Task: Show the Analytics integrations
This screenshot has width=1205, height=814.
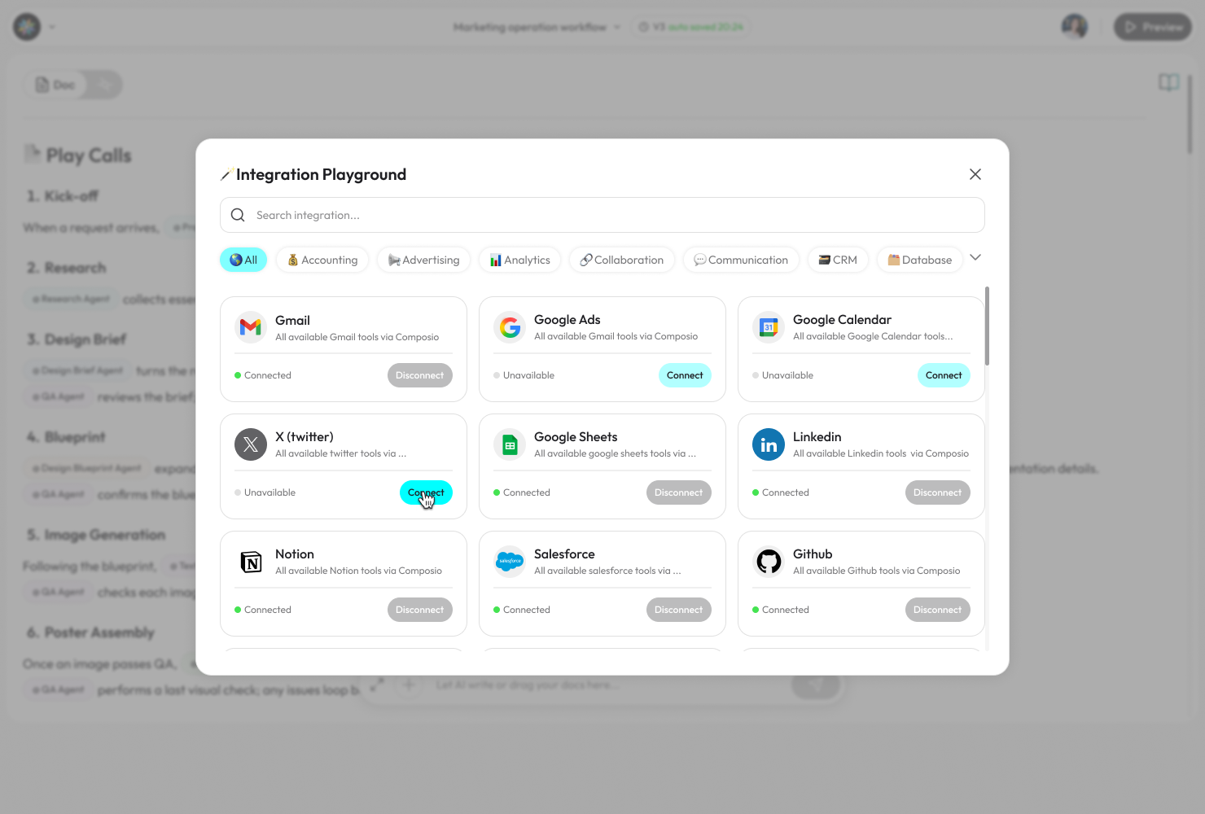Action: [519, 260]
